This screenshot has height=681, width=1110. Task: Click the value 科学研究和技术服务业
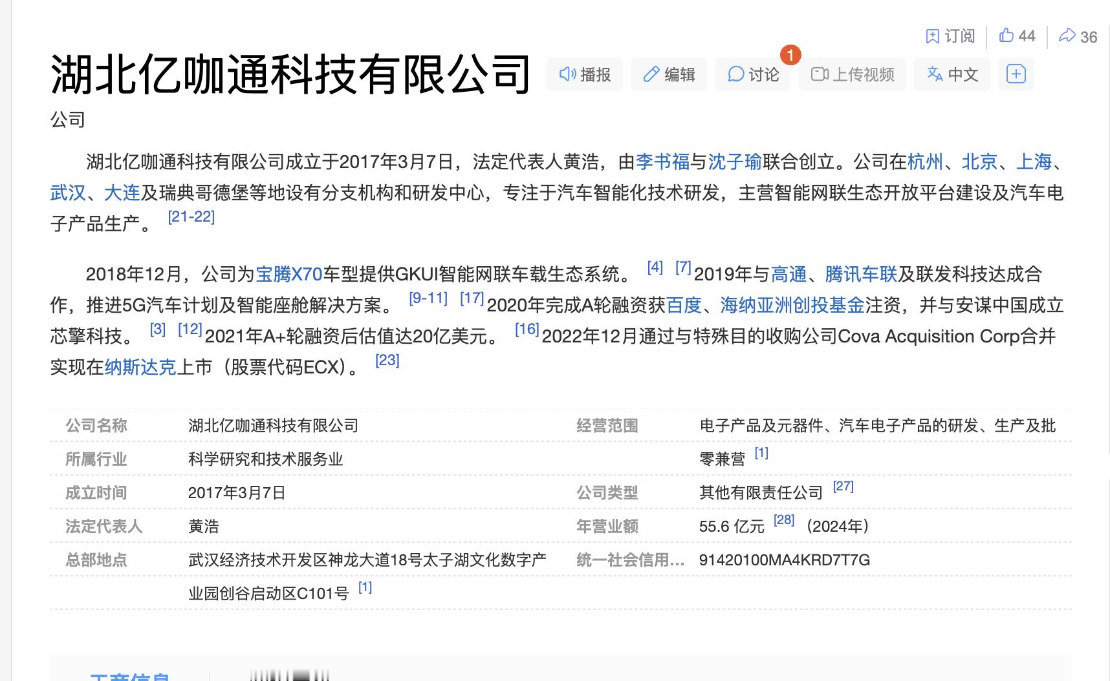[266, 459]
